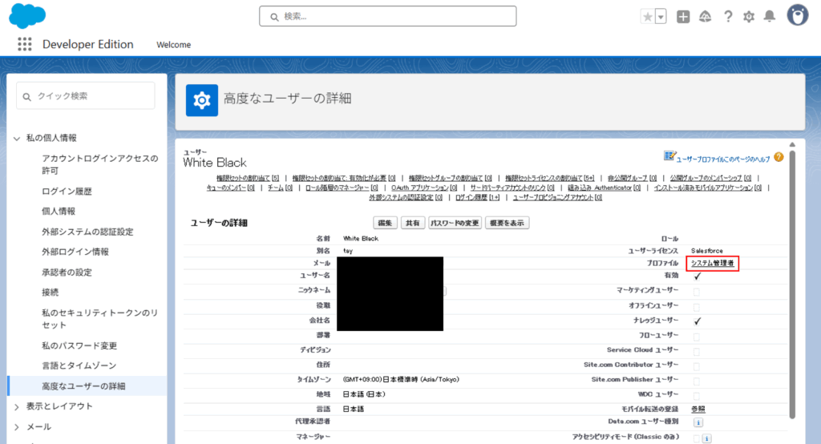Screen dimensions: 821x444
Task: Collapse the 私の個人情報 section
Action: point(18,138)
